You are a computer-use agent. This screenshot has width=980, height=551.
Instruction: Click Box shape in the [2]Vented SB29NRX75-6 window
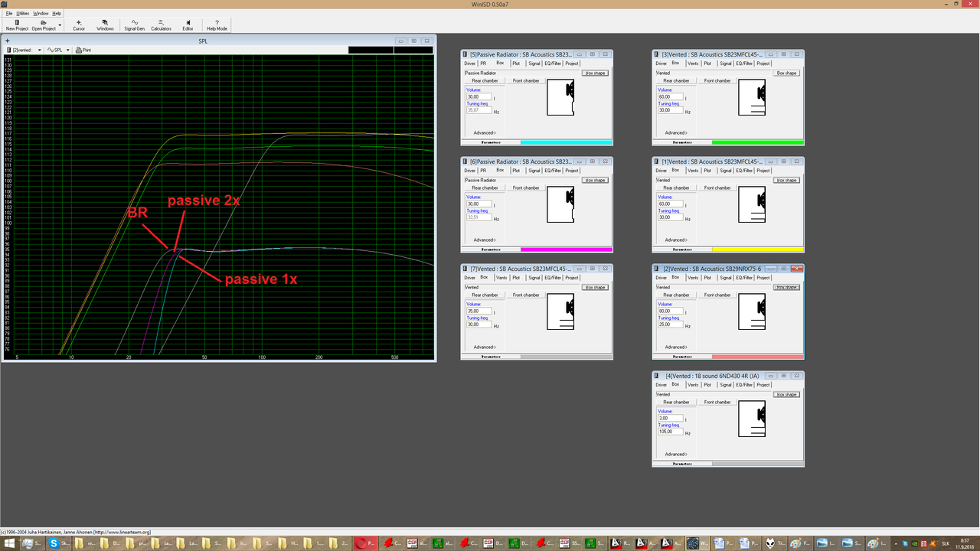786,287
